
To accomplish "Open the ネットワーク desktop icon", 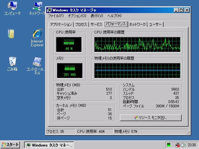I will coord(37,6).
